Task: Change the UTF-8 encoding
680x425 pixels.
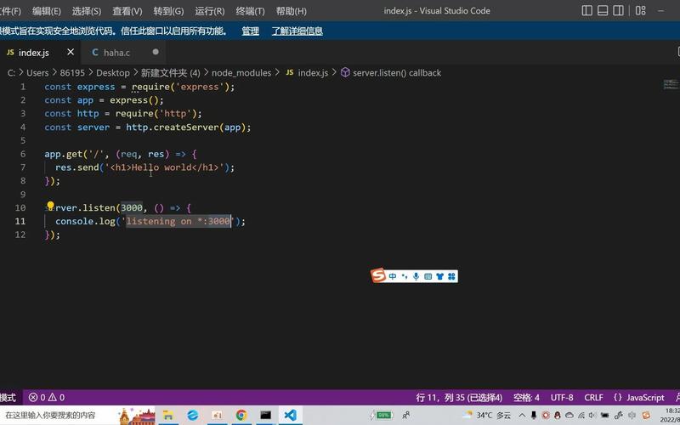Action: 562,397
